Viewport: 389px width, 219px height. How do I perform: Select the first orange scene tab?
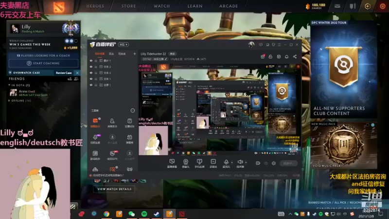[100, 54]
